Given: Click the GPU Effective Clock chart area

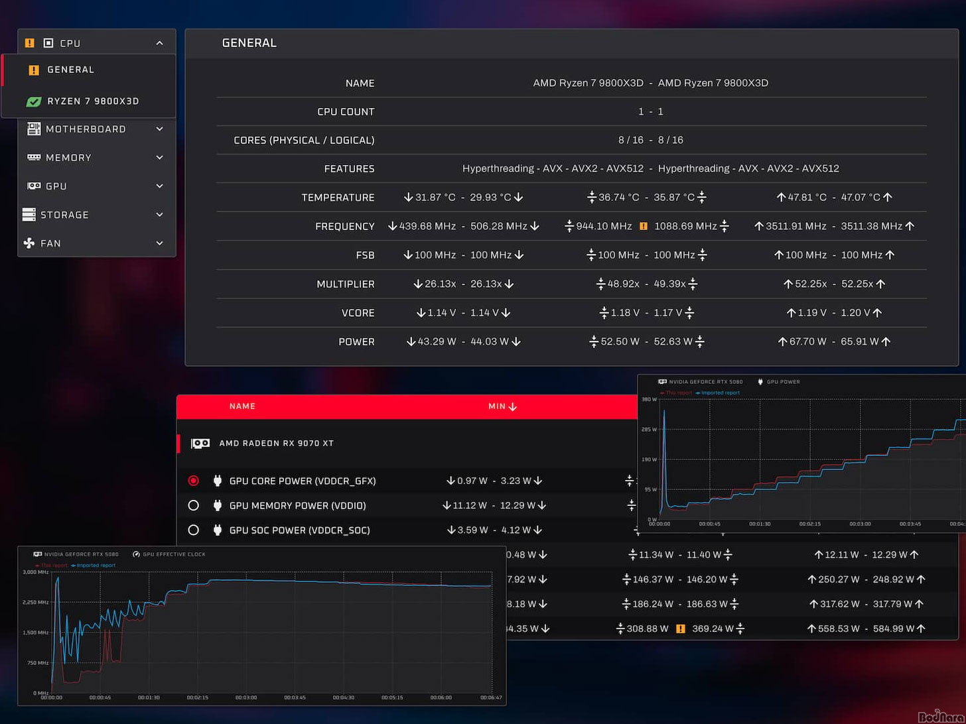Looking at the screenshot, I should (272, 630).
